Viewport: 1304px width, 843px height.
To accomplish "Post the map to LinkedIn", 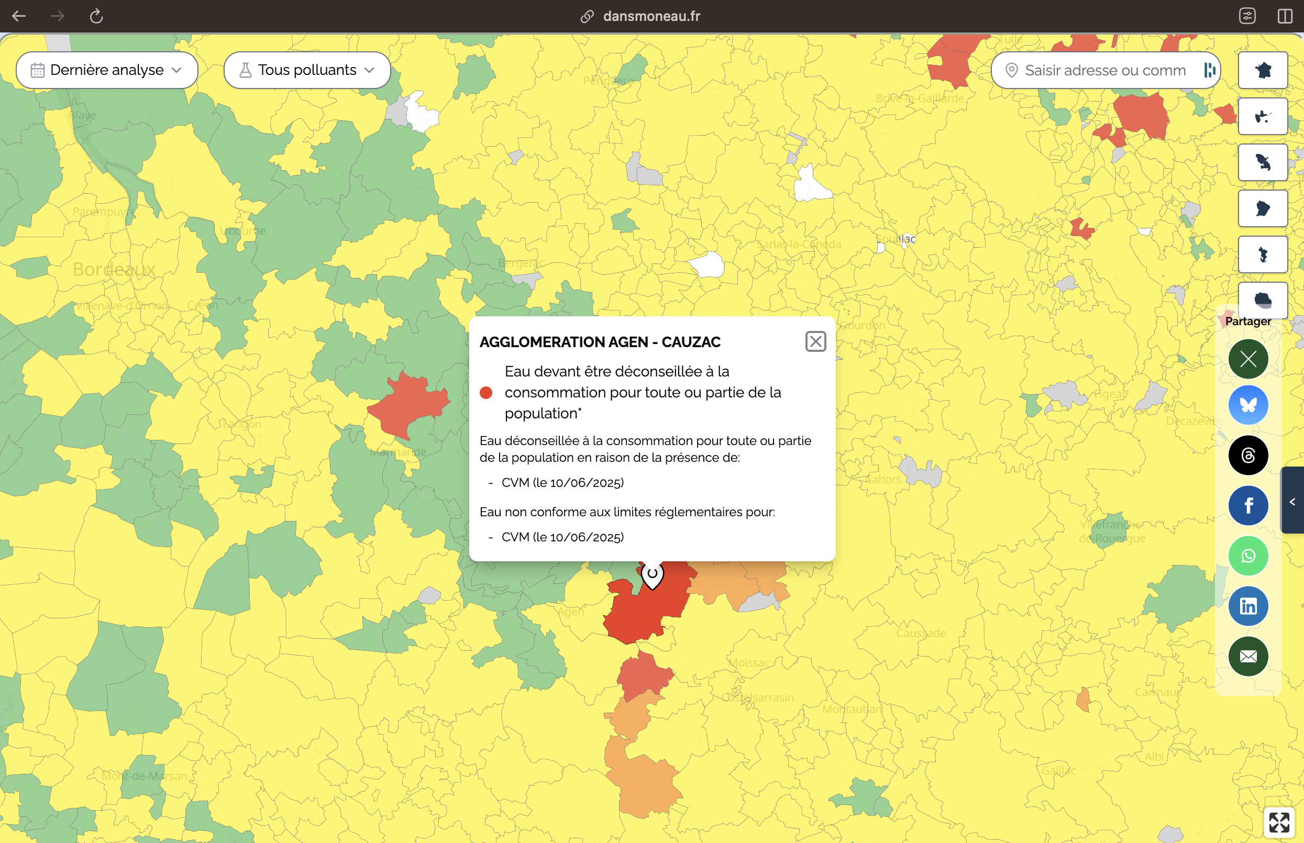I will [x=1248, y=606].
